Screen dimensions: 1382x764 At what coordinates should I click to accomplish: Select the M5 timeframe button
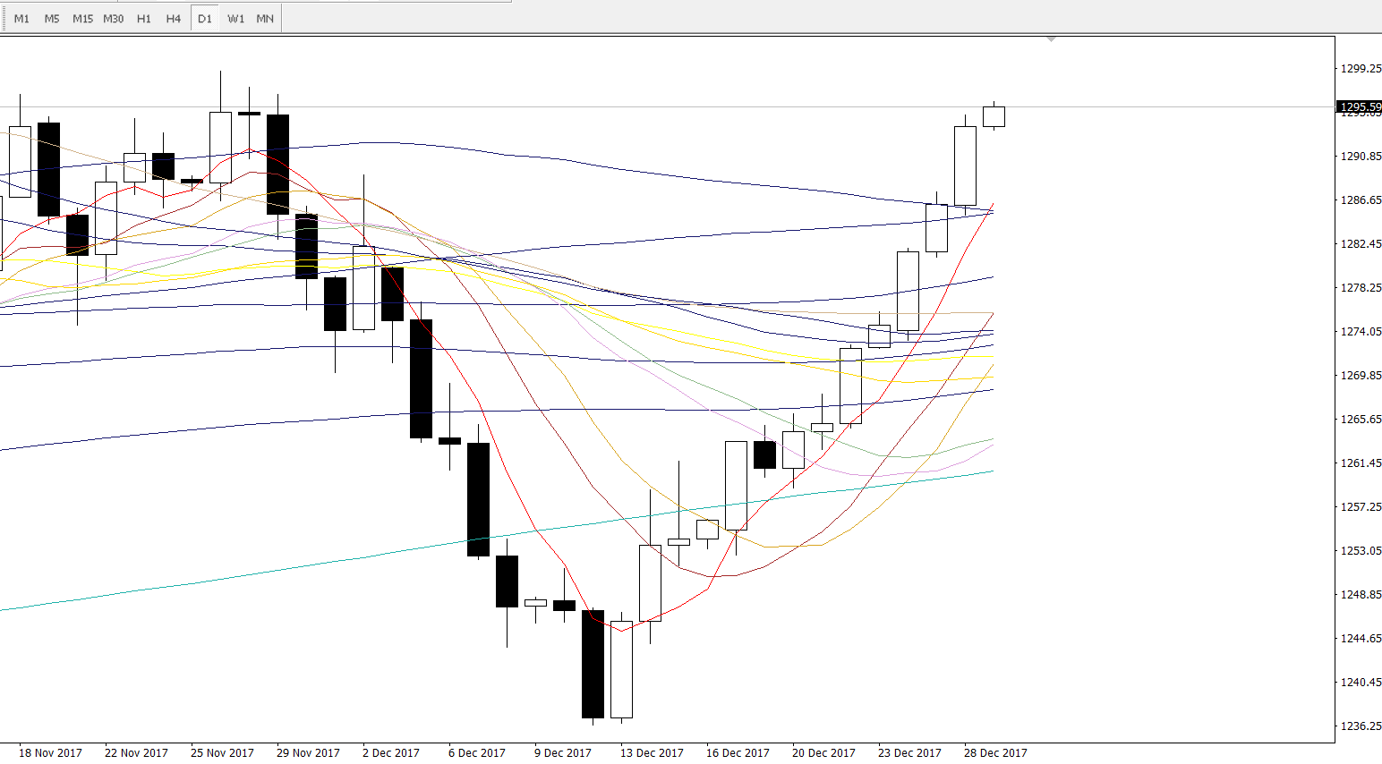(x=52, y=19)
